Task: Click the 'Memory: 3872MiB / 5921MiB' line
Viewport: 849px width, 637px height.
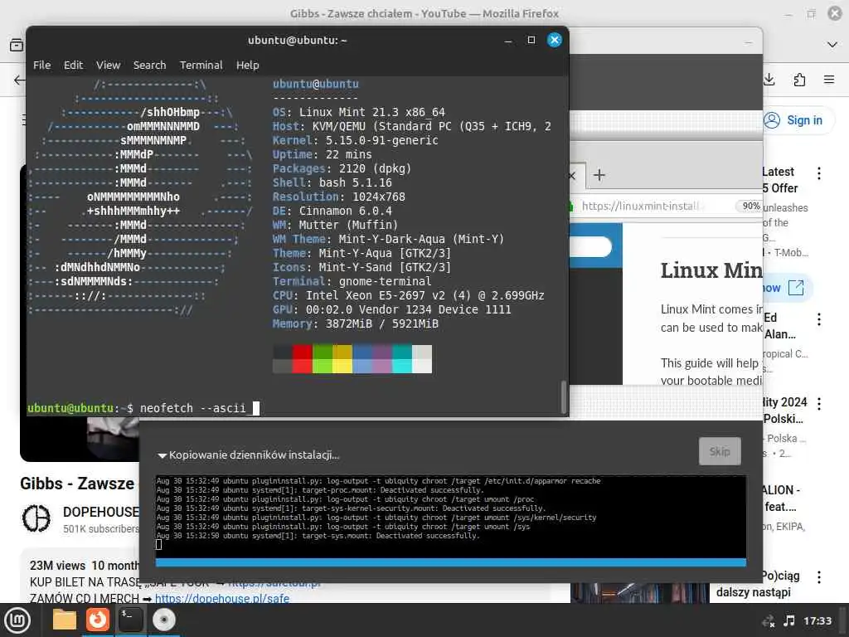Action: click(355, 323)
